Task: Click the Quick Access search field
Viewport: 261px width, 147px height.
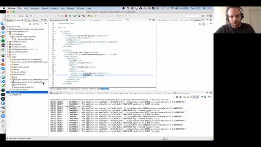Action: click(192, 16)
